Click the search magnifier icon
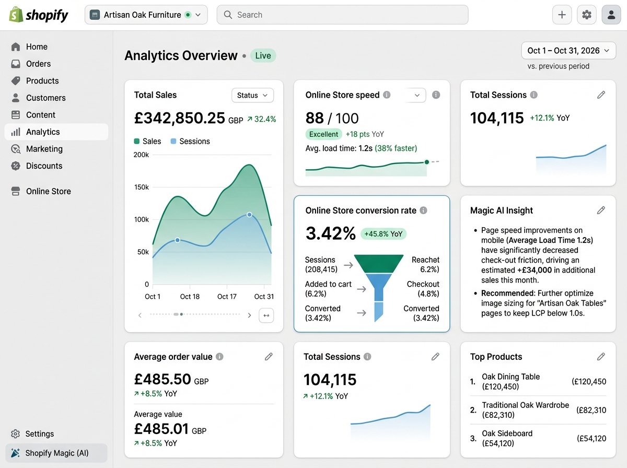The image size is (627, 468). coord(228,15)
